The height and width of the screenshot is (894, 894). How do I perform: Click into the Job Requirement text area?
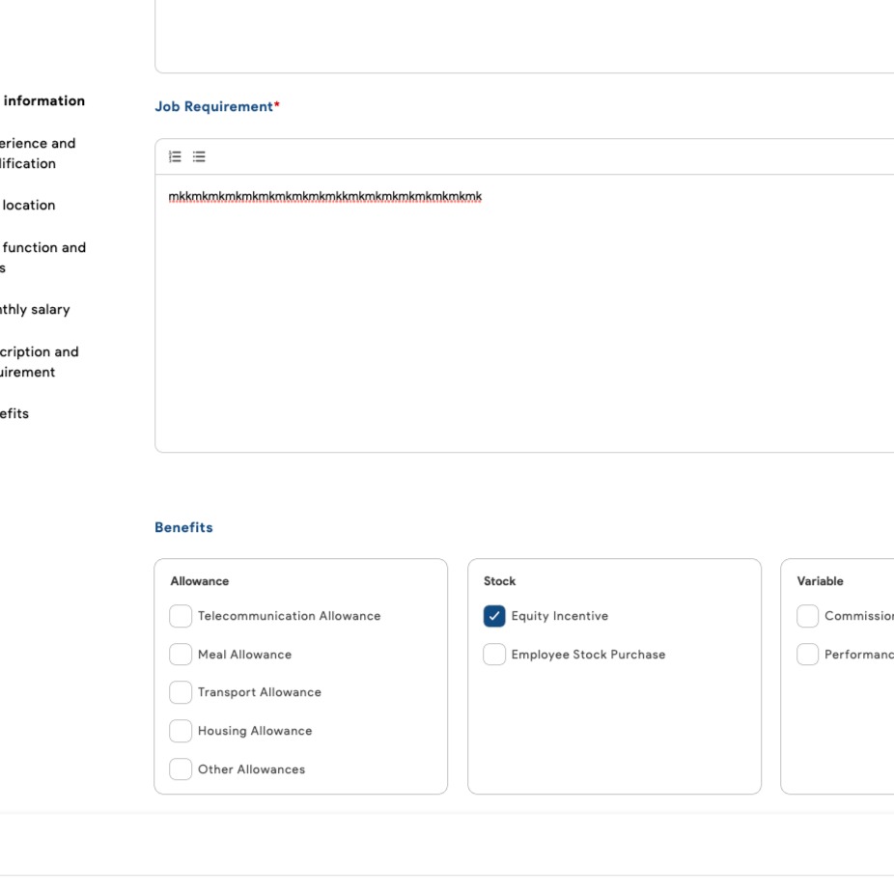pyautogui.click(x=524, y=314)
